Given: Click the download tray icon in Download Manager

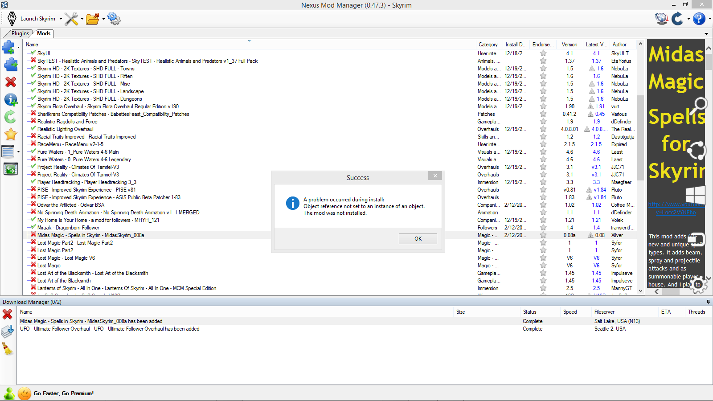Looking at the screenshot, I should pos(8,331).
